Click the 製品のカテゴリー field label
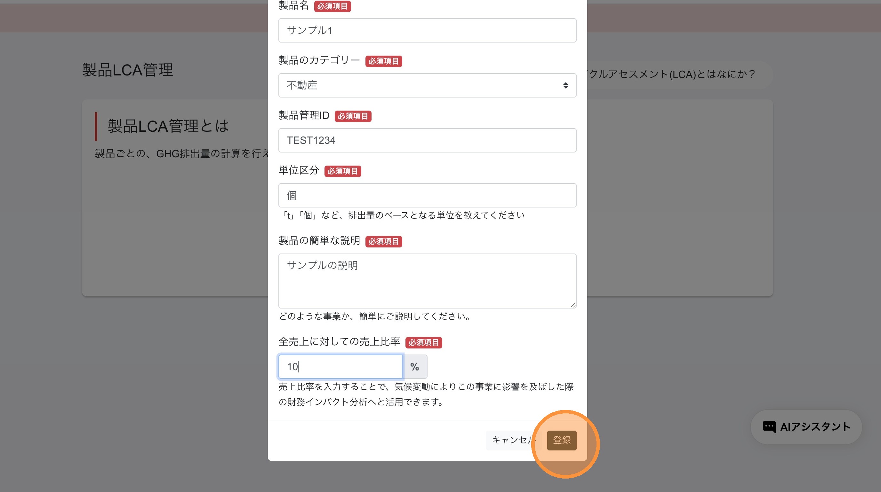Screen dimensions: 881x492 (319, 60)
